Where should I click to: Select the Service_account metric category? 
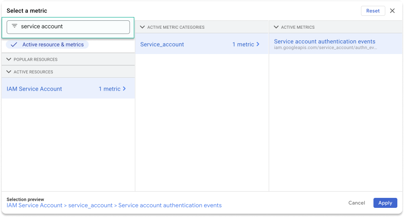(x=162, y=44)
